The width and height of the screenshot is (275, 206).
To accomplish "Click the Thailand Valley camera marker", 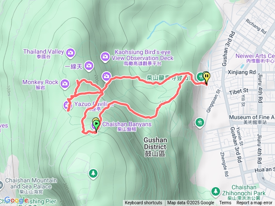I will tap(70, 52).
